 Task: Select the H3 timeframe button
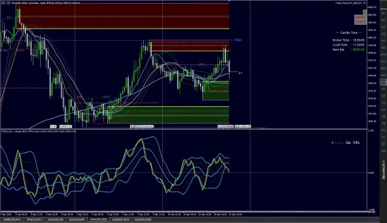(x=383, y=103)
